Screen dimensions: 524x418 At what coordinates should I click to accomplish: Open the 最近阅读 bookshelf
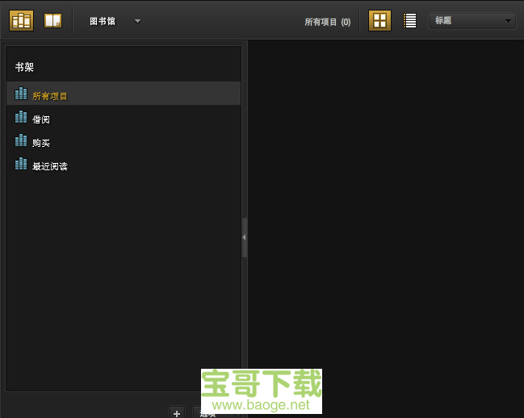tap(50, 166)
